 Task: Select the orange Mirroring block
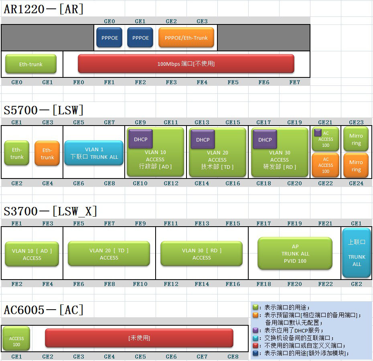tap(356, 165)
